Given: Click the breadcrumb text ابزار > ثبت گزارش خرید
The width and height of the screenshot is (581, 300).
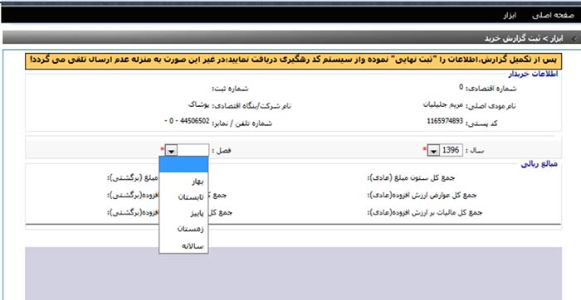Looking at the screenshot, I should click(x=524, y=38).
